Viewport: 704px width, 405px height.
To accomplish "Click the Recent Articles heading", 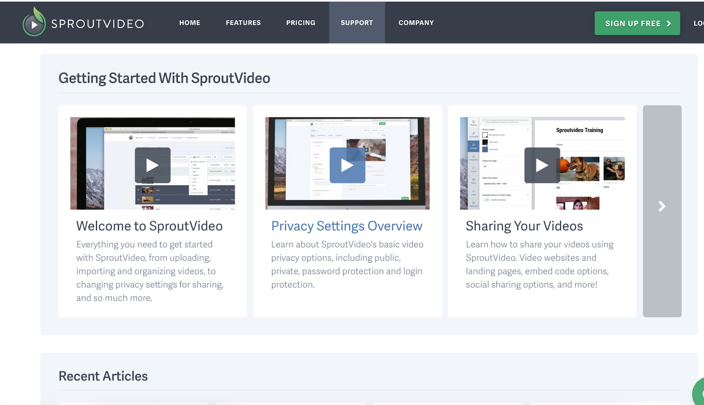I will [103, 376].
